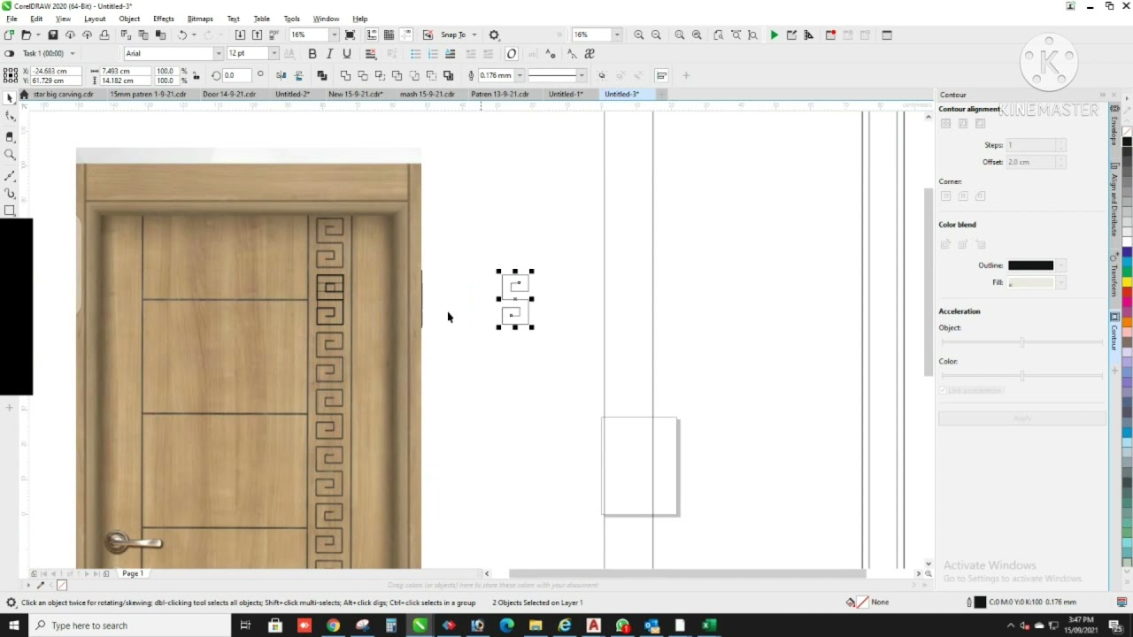Open the Align and Distribute icon on property bar

(x=661, y=75)
